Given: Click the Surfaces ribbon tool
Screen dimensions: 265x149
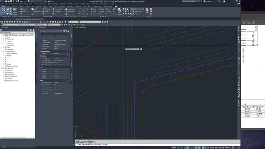Looking at the screenshot, I should (x=24, y=12).
